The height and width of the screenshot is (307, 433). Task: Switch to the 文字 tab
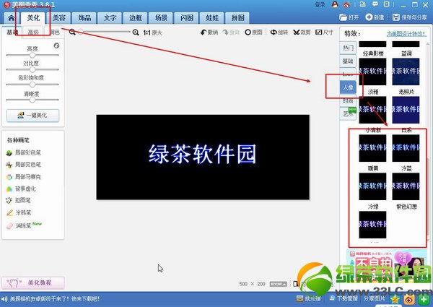(110, 18)
